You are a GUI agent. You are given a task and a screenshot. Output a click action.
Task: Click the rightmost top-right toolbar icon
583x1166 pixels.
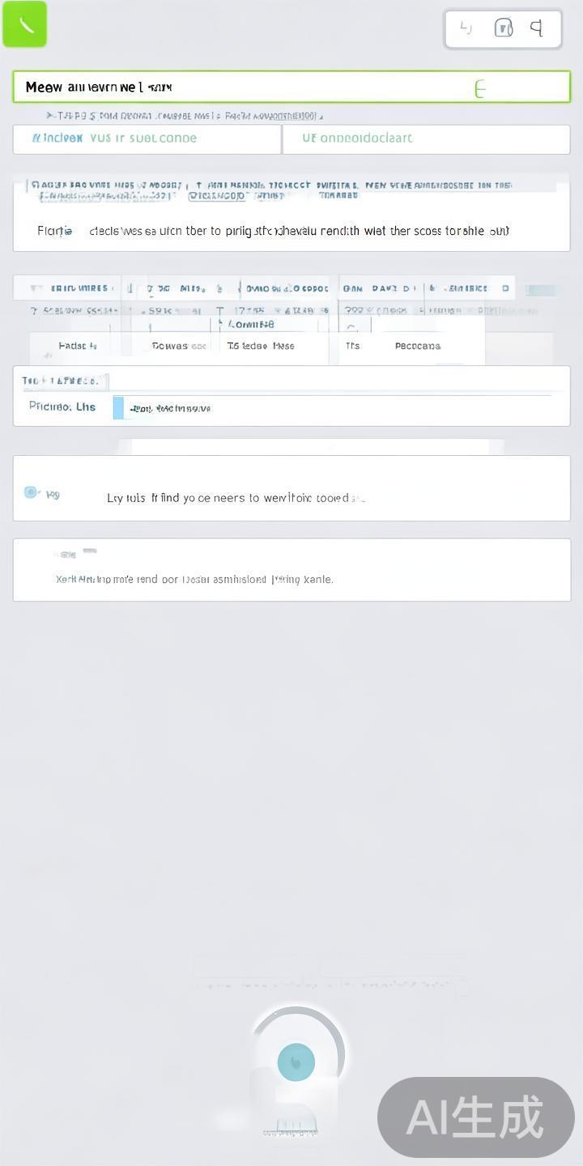coord(536,28)
